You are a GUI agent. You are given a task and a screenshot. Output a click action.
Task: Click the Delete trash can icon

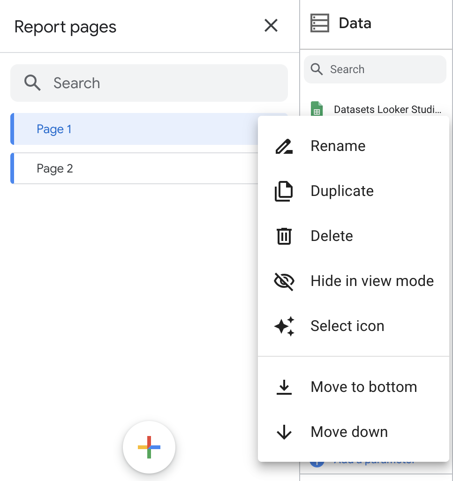[x=284, y=236]
